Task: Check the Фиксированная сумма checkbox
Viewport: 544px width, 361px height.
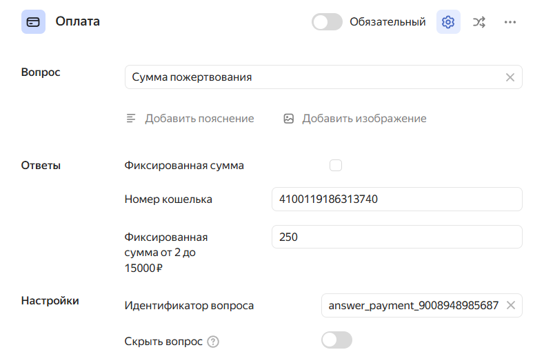Action: coord(336,165)
